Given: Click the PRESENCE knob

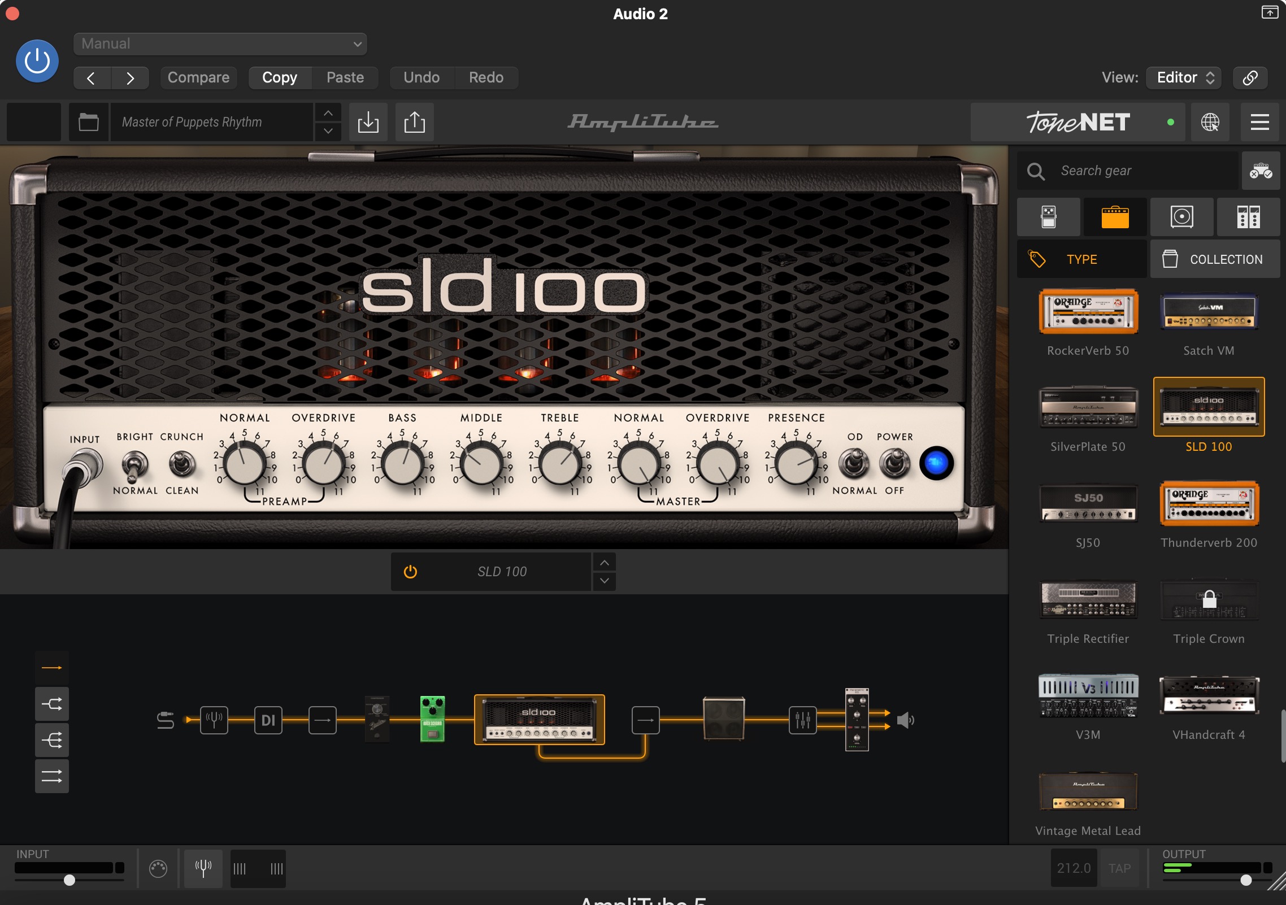Looking at the screenshot, I should coord(796,464).
